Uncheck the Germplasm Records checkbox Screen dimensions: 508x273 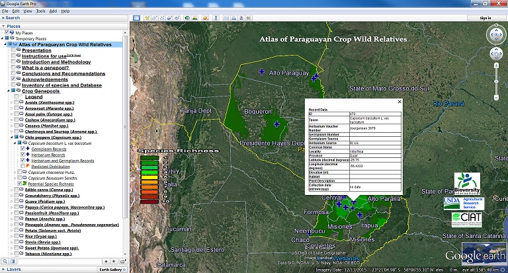coord(22,149)
